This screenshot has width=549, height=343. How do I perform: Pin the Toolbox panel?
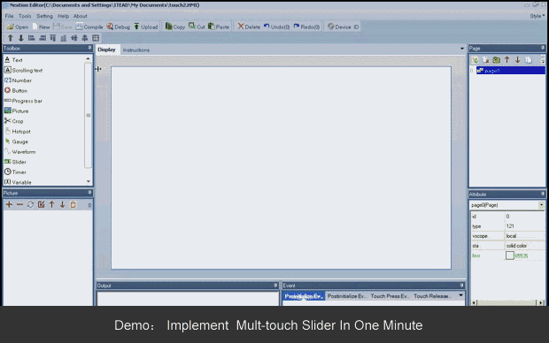(x=89, y=48)
